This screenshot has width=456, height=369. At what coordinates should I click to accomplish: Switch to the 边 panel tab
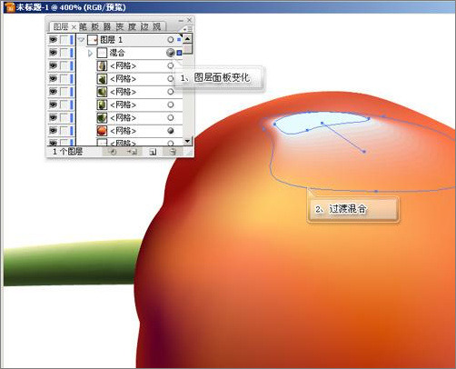[144, 26]
